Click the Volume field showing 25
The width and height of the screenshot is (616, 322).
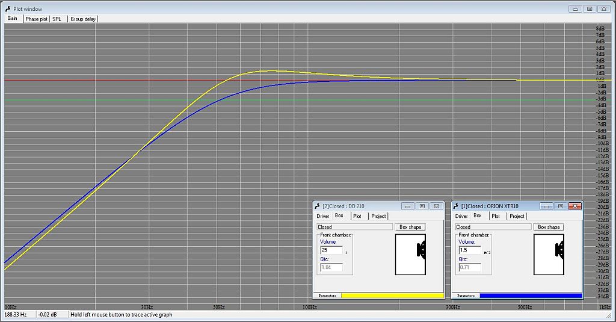pos(331,250)
